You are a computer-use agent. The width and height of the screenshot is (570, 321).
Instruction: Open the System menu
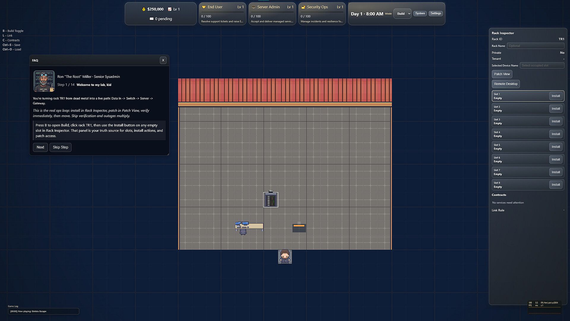click(x=420, y=13)
